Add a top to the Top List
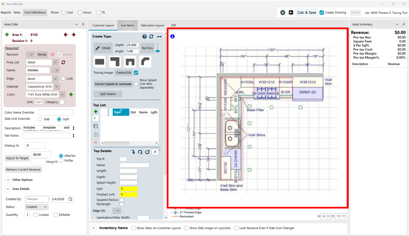Viewport: 409px width, 236px height. pyautogui.click(x=96, y=112)
